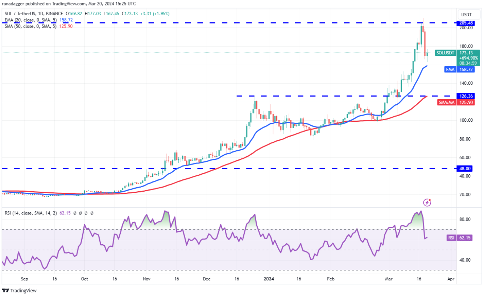The height and width of the screenshot is (296, 484).
Task: Click the blue EMA axis tag
Action: click(x=450, y=69)
